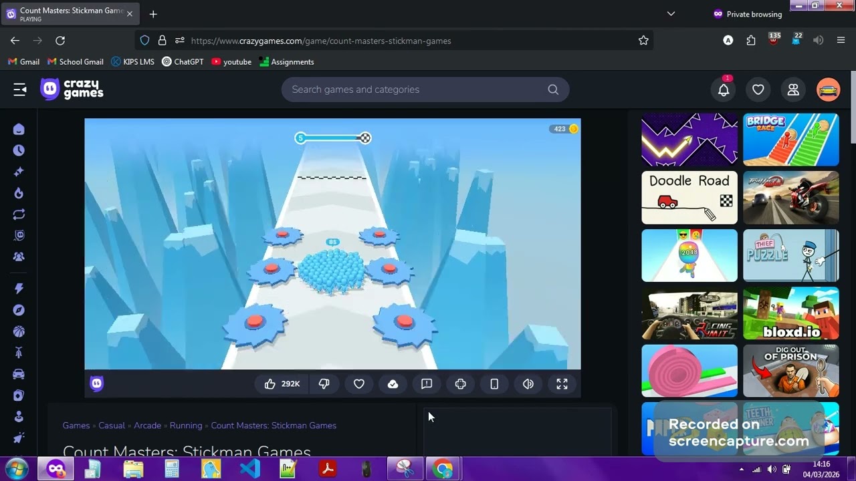
Task: Open the Firefox account A icon
Action: [728, 41]
